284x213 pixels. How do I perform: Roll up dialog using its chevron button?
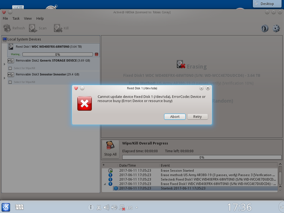coord(201,88)
